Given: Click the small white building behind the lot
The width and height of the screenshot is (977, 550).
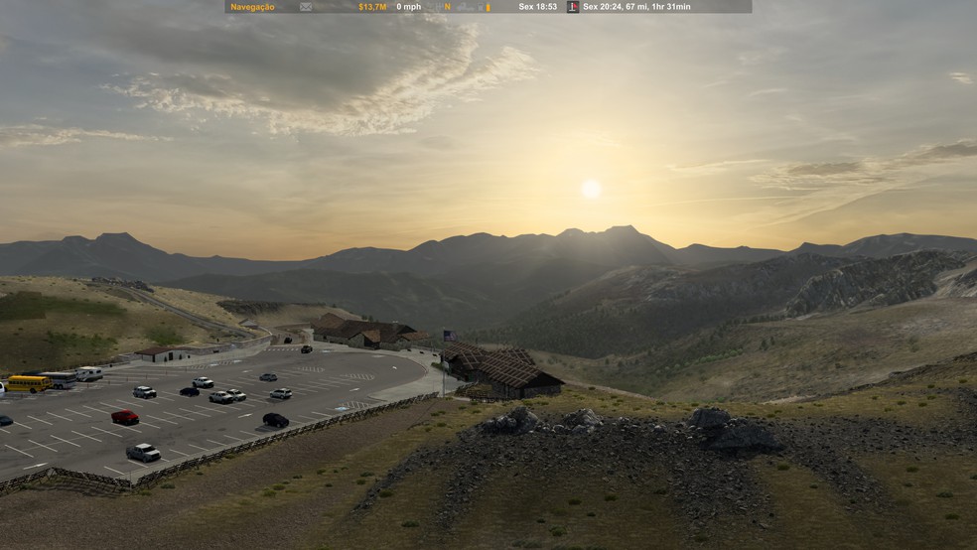Looking at the screenshot, I should (x=166, y=352).
